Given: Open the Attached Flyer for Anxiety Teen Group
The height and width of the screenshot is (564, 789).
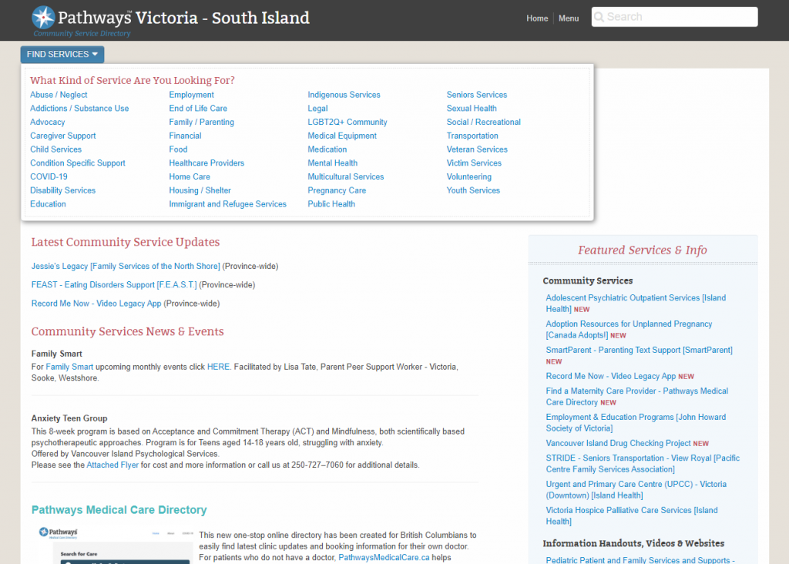Looking at the screenshot, I should [112, 465].
